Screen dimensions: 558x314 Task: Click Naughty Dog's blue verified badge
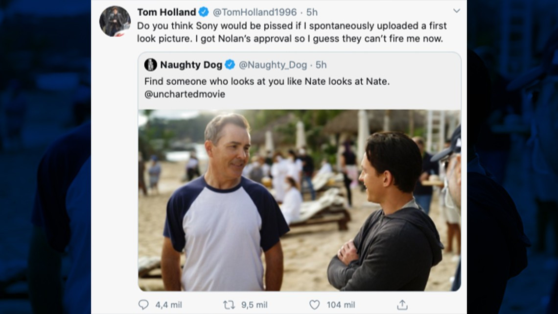point(230,65)
